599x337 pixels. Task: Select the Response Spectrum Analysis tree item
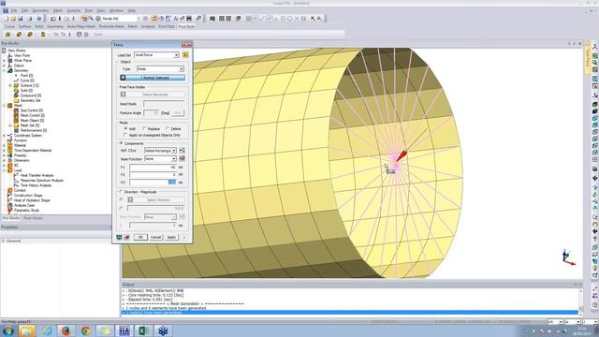[42, 181]
